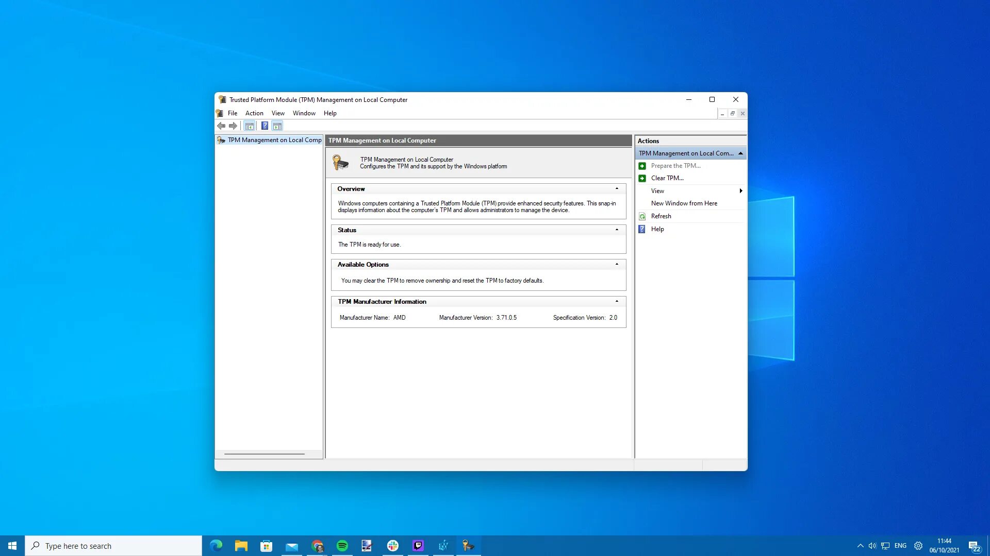Click the Clear TPM green arrow icon
The height and width of the screenshot is (556, 990).
point(642,178)
